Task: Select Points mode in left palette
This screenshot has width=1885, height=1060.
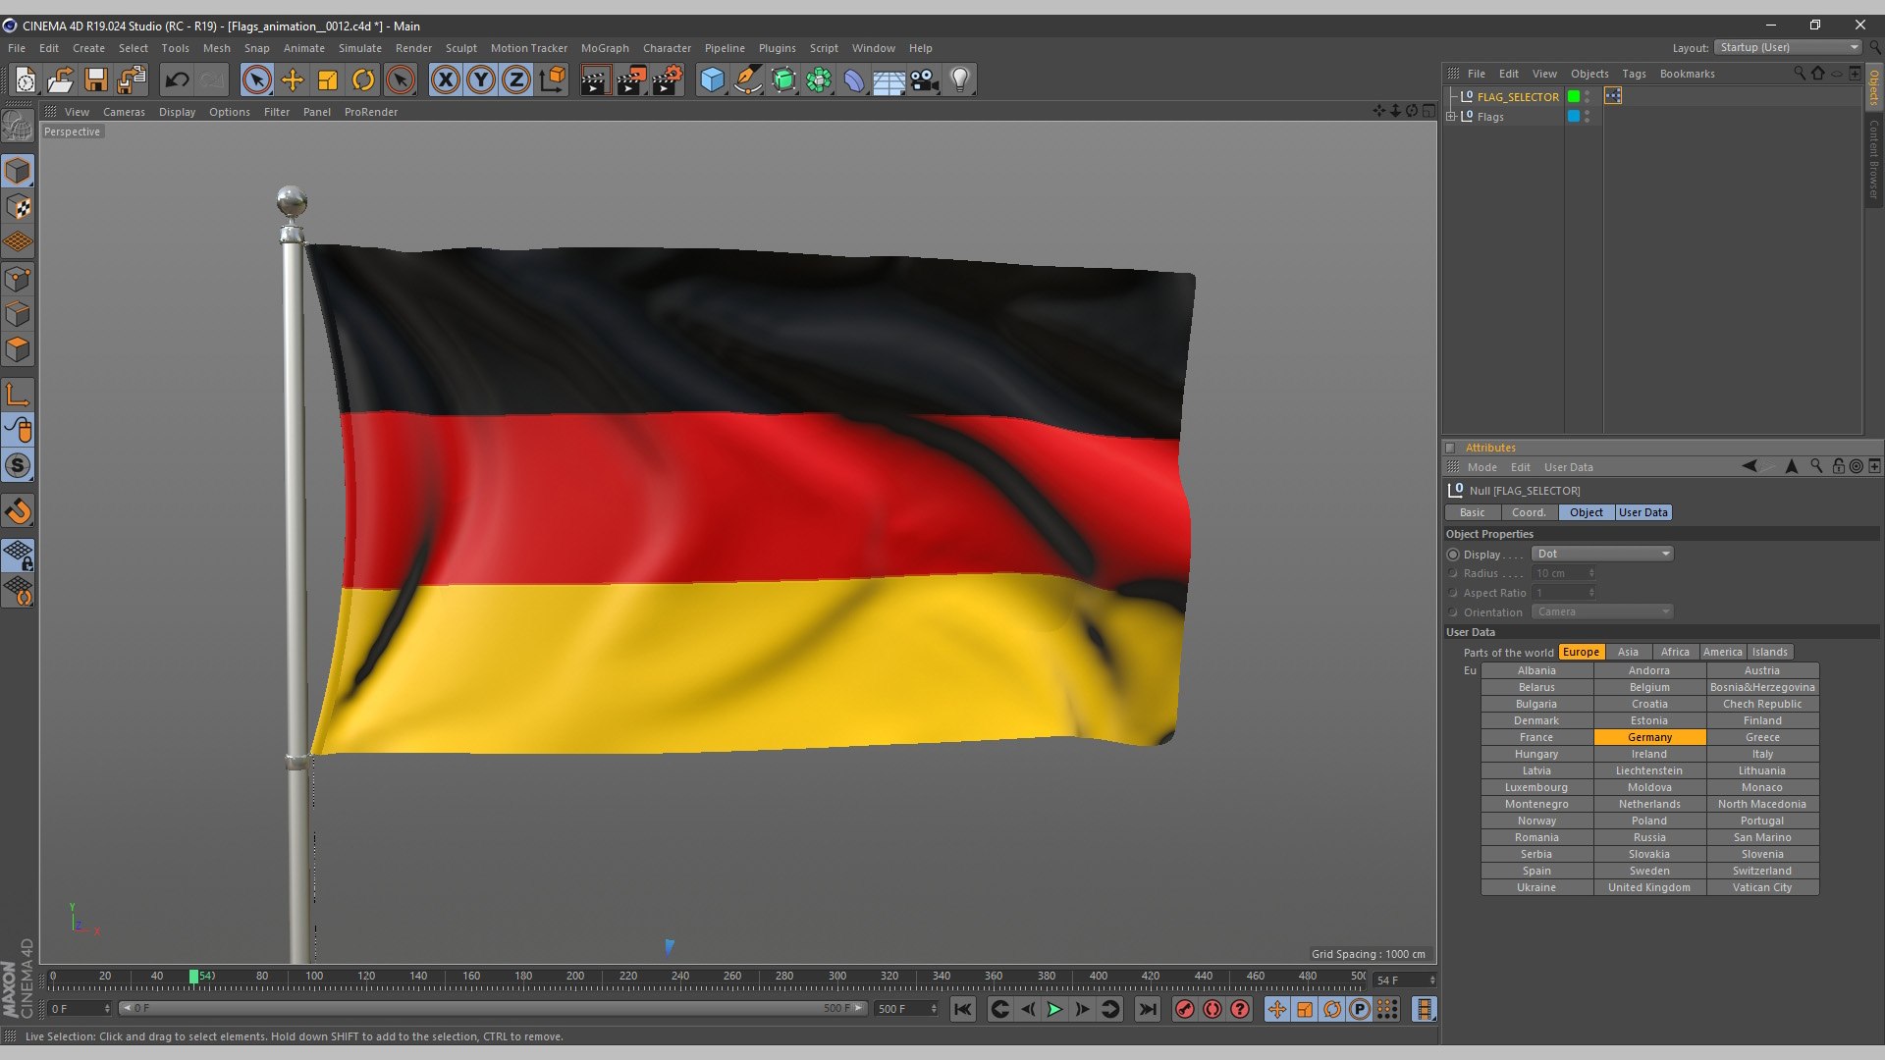Action: pyautogui.click(x=18, y=279)
